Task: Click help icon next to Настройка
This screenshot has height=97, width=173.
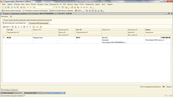Action: (x=11, y=17)
